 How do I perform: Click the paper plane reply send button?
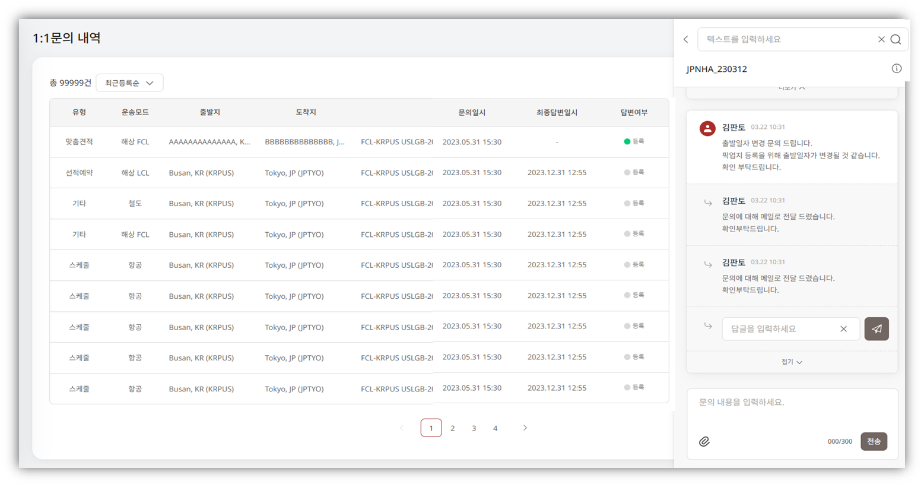click(876, 329)
